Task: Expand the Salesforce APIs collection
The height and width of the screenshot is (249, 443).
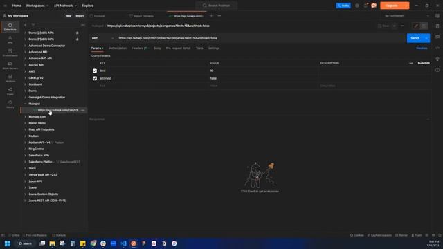Action: 25,155
